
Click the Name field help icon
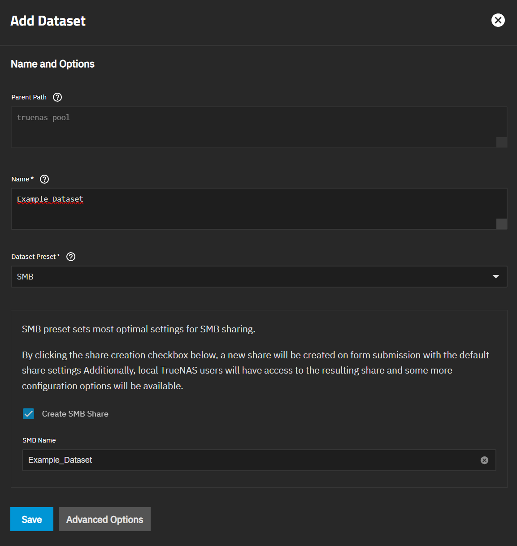[44, 179]
